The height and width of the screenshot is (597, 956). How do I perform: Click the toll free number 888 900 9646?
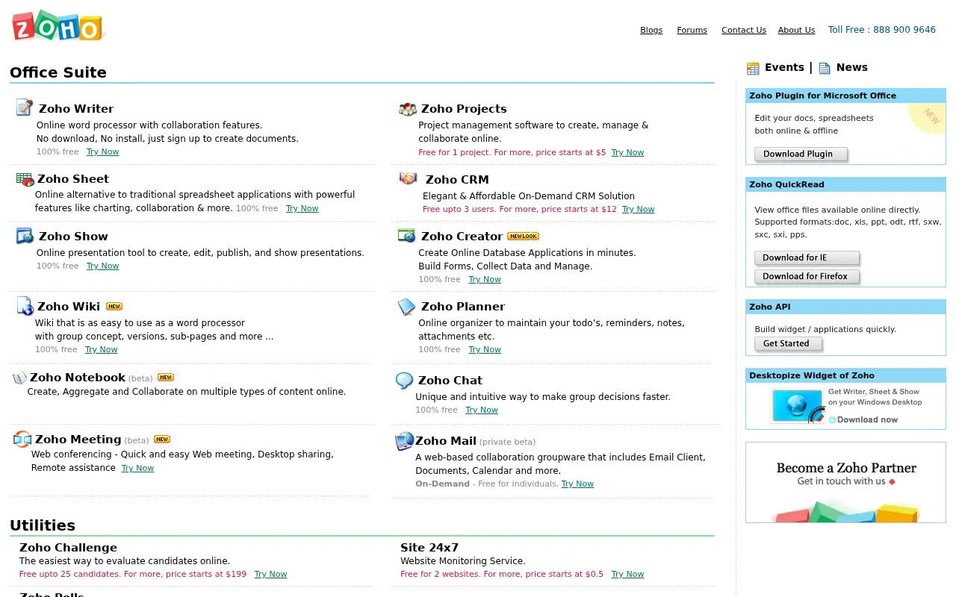(904, 30)
